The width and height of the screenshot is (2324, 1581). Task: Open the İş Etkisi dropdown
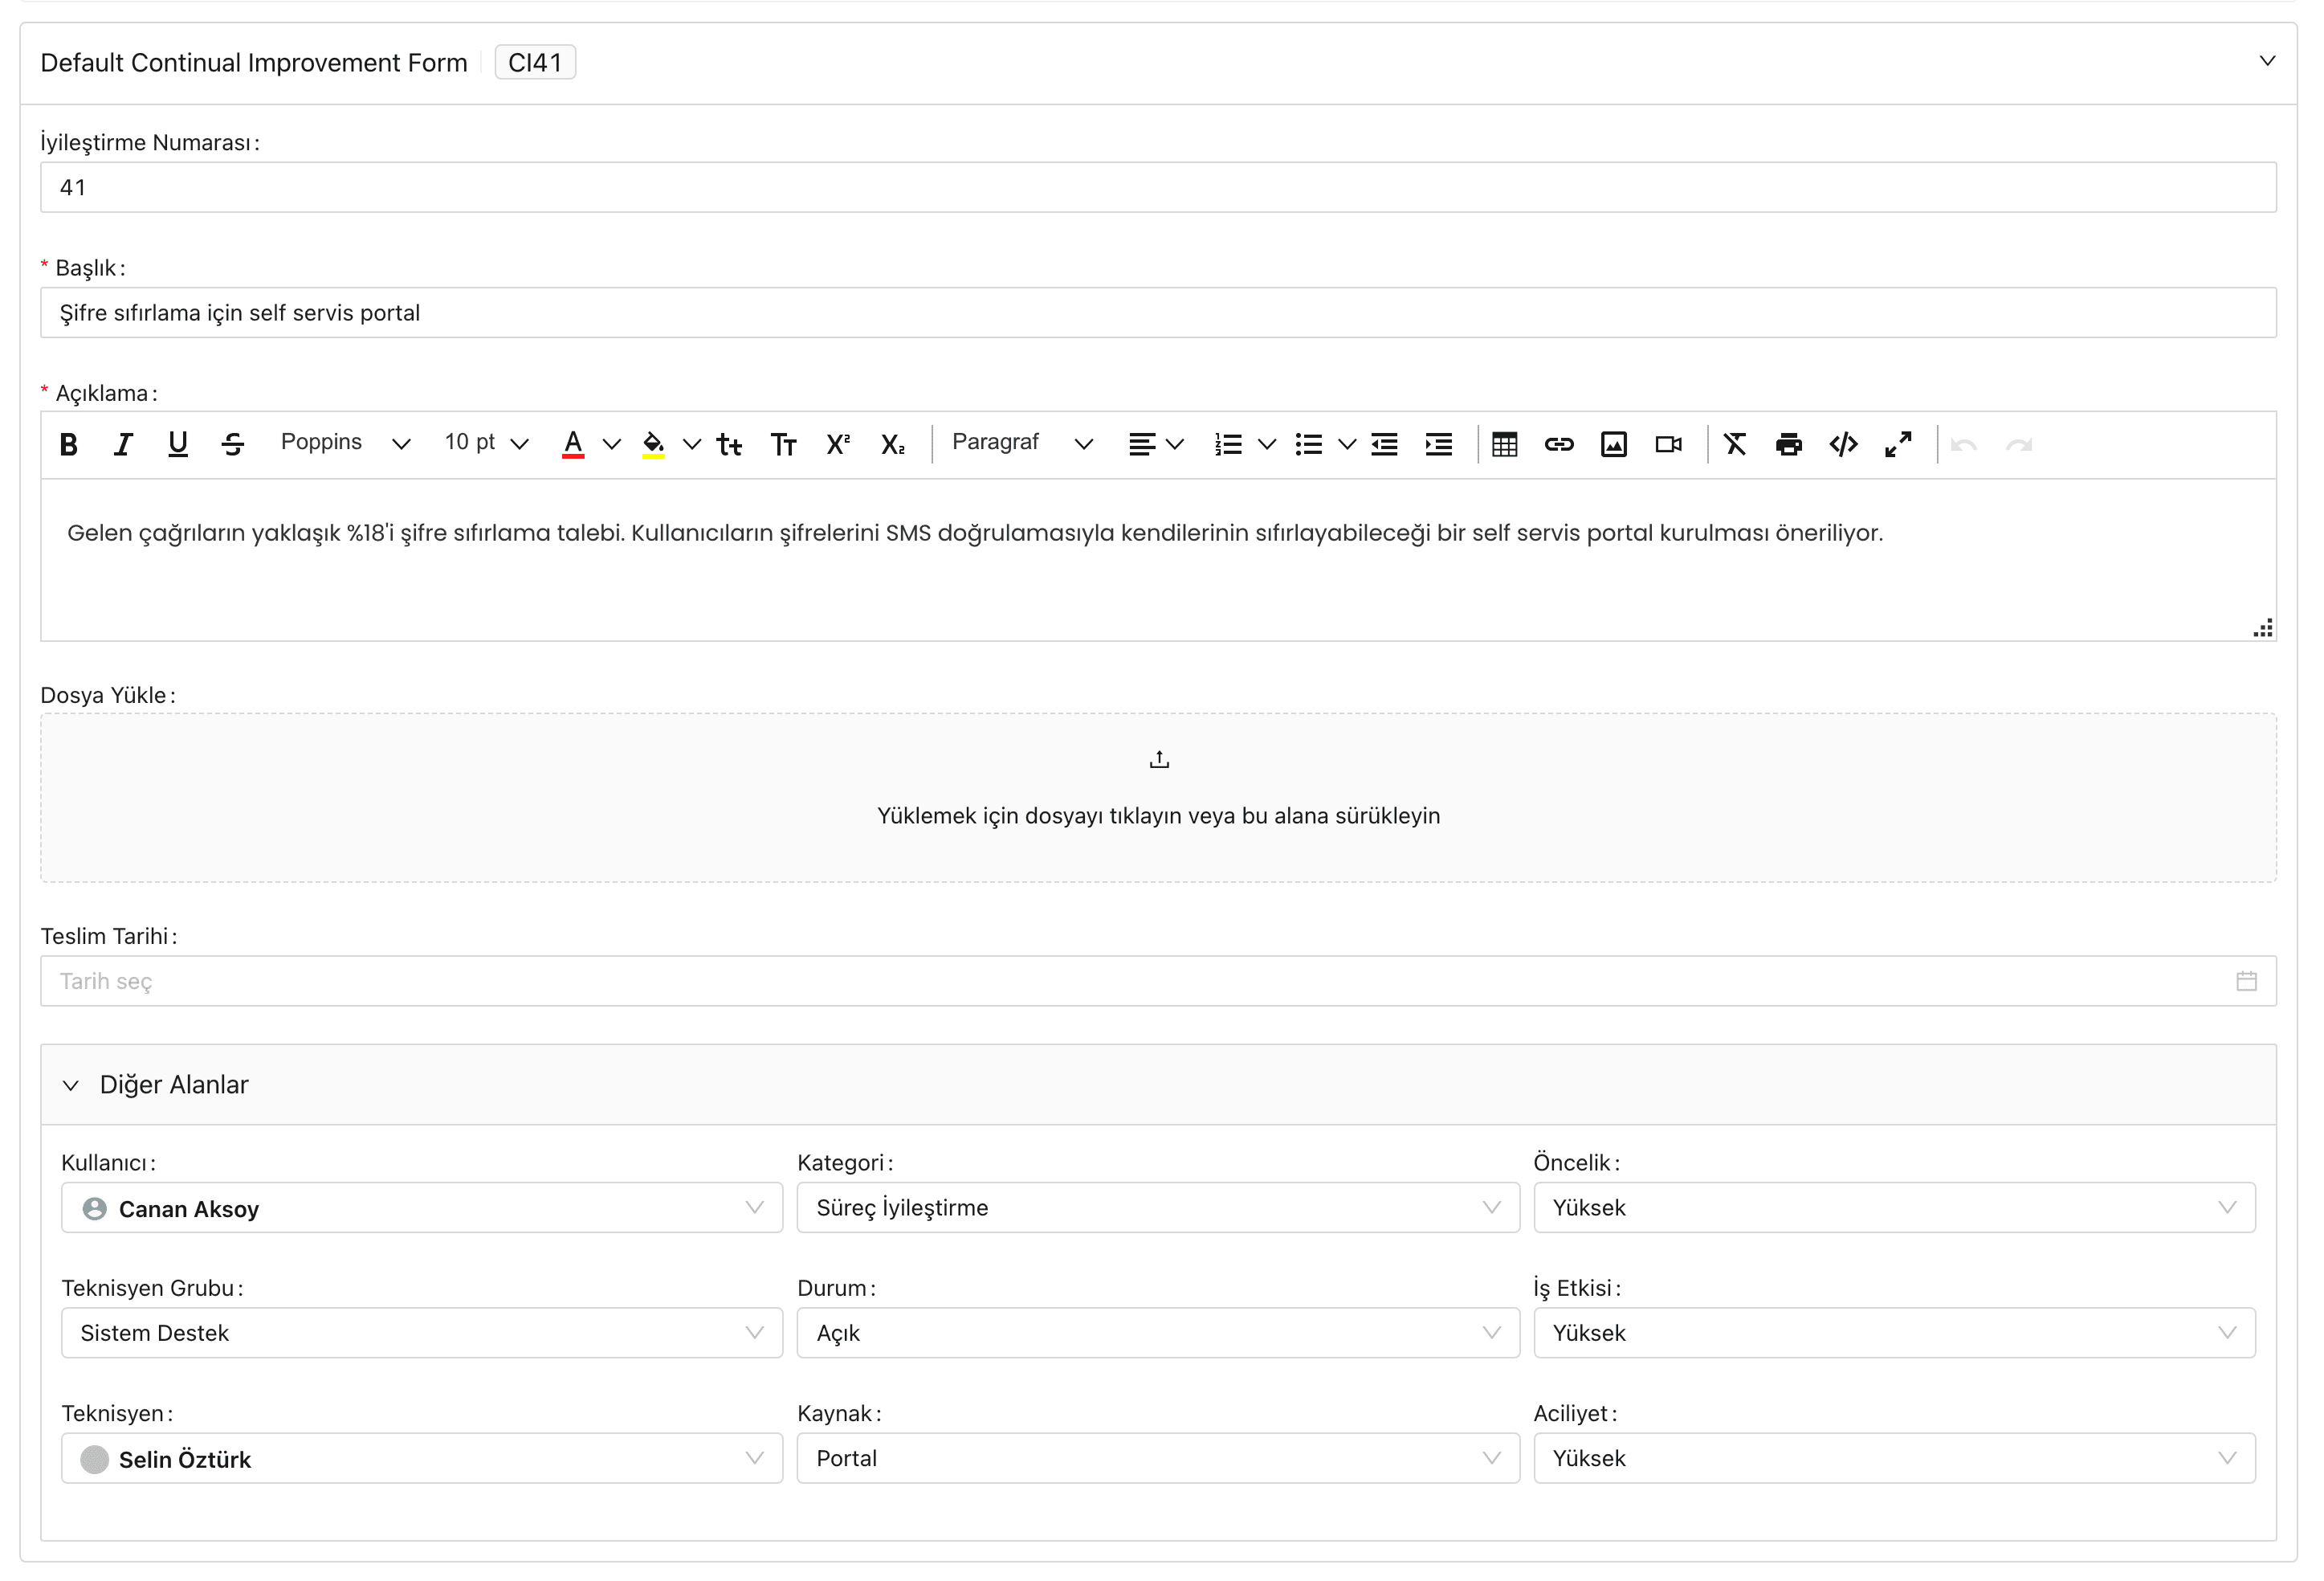pyautogui.click(x=1894, y=1333)
